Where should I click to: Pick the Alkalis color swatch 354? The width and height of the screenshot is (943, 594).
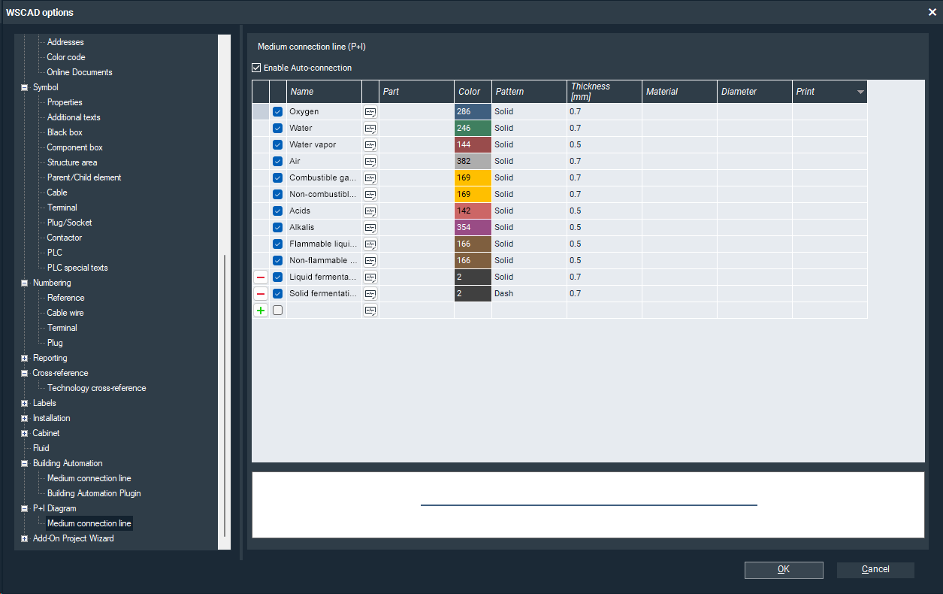point(473,228)
